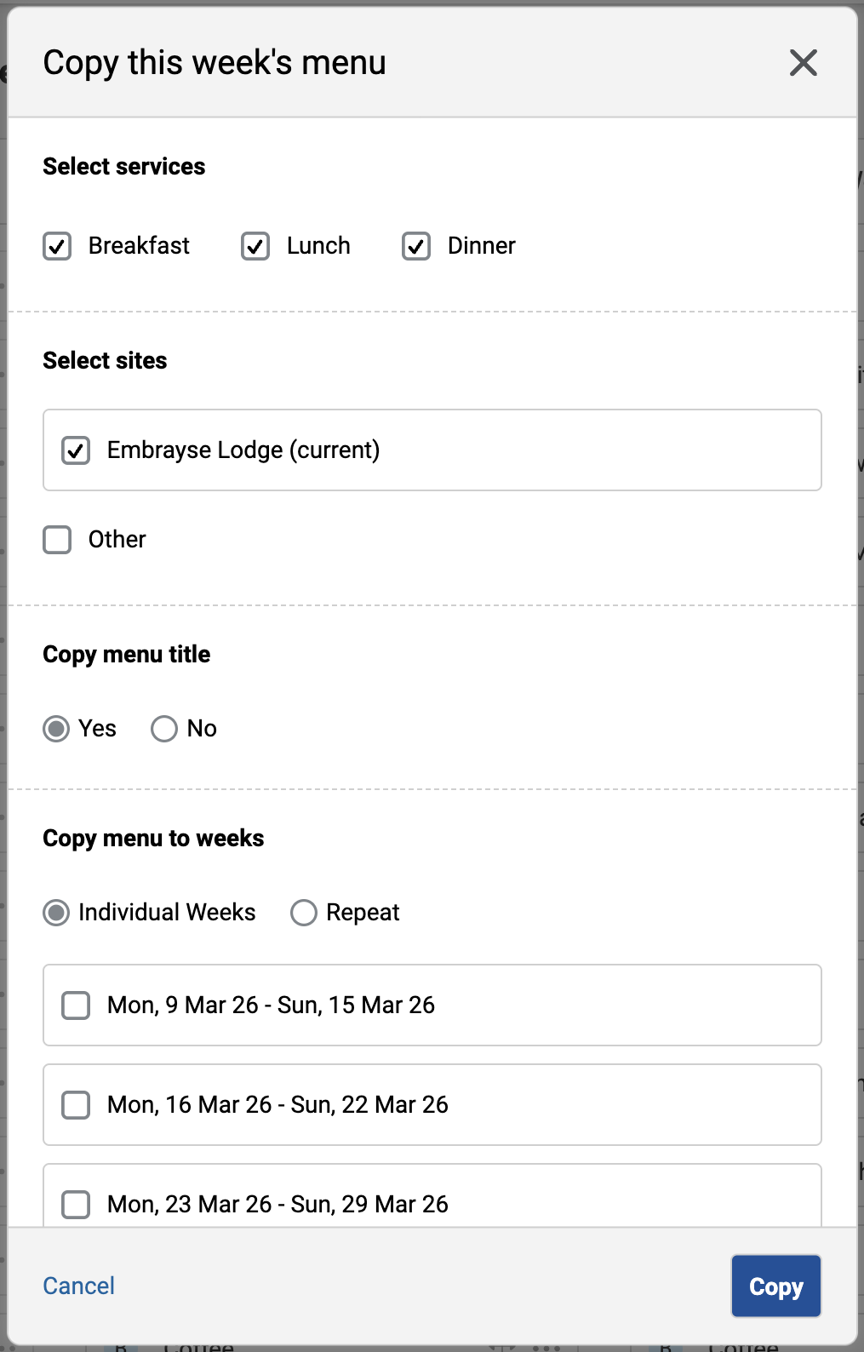The height and width of the screenshot is (1352, 864).
Task: Select the Individual Weeks radio option
Action: (x=56, y=913)
